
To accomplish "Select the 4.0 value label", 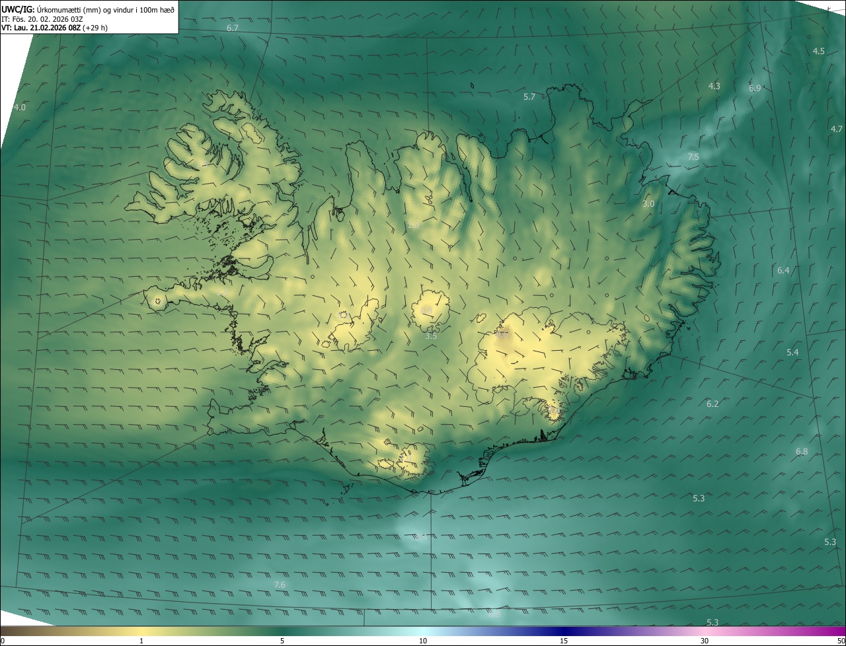I will click(x=19, y=107).
